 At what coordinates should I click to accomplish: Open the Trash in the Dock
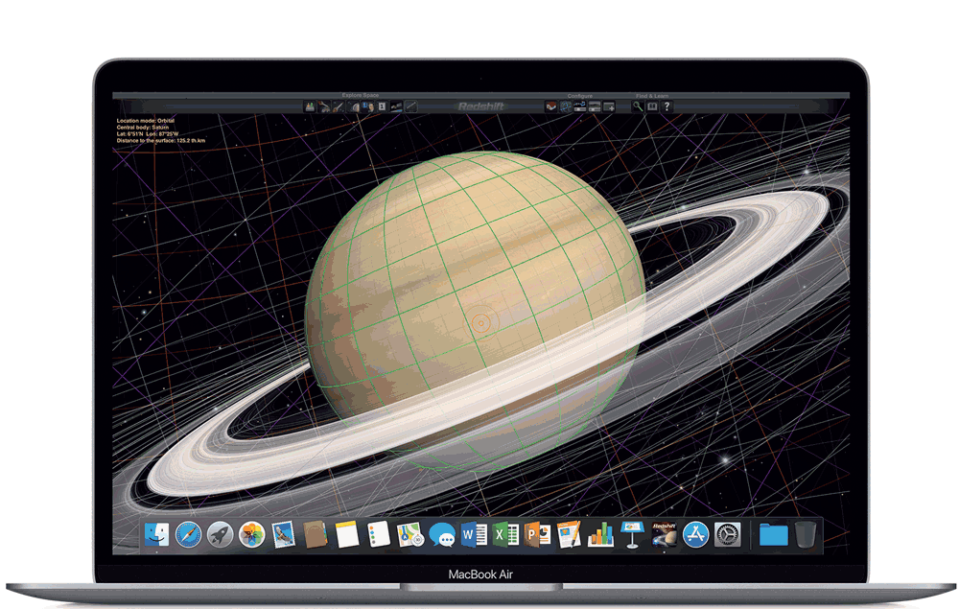point(806,534)
